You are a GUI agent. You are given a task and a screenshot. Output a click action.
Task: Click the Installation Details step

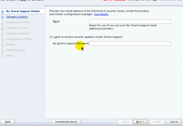(x=17, y=33)
